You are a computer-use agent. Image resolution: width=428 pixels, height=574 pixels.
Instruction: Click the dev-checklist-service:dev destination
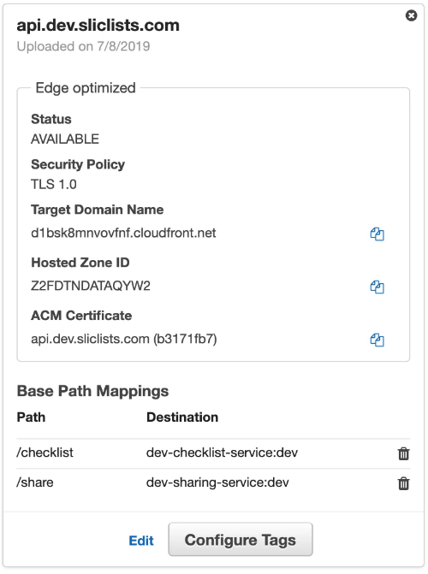click(222, 453)
